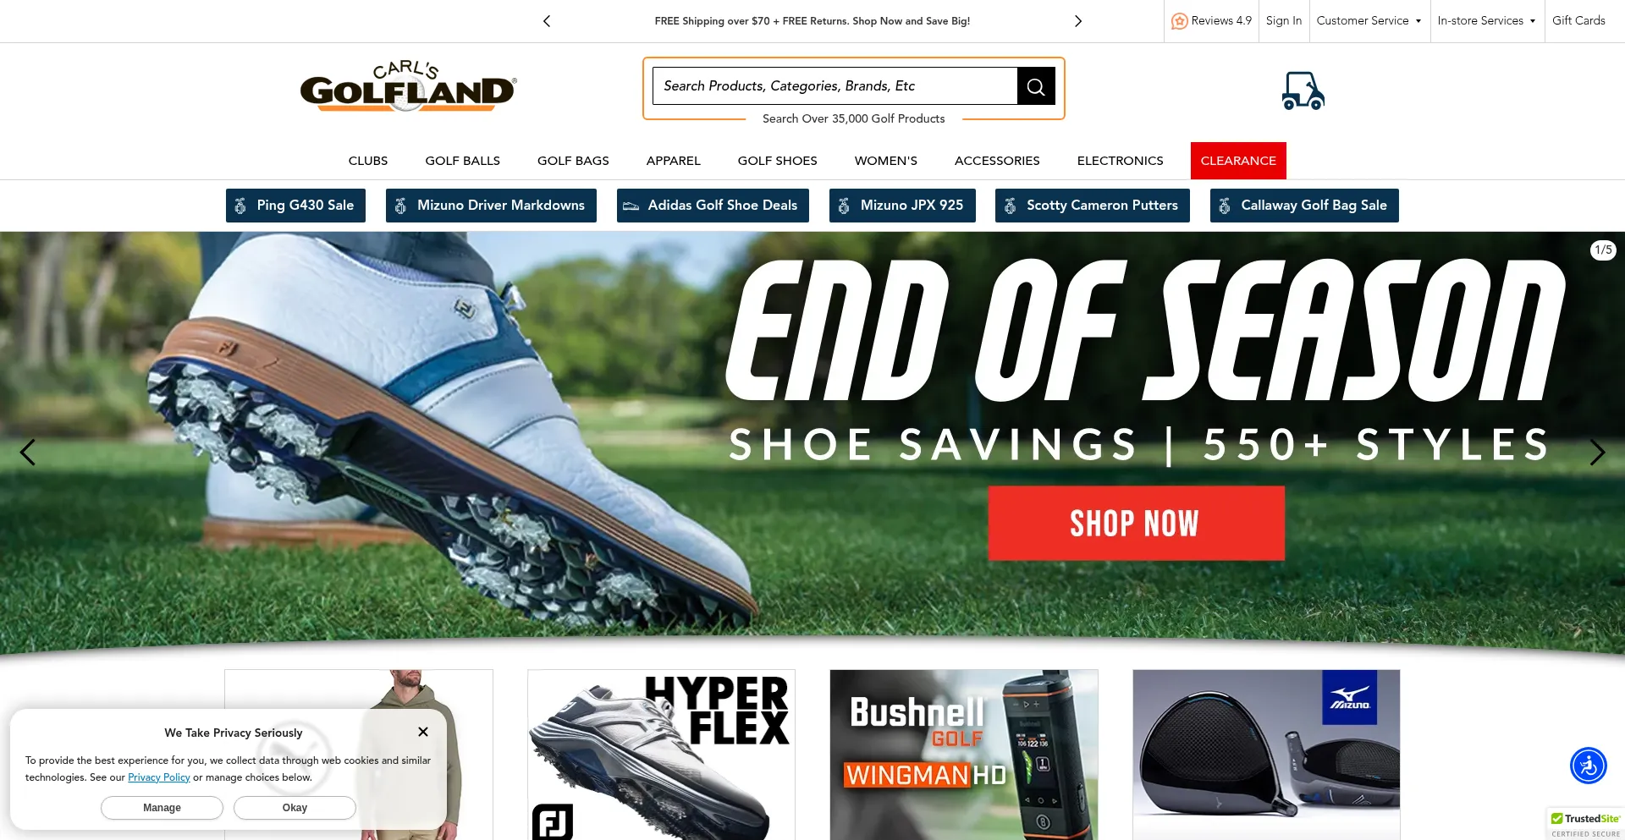Open the Privacy Policy link
Screen dimensions: 1625x840
click(x=159, y=777)
